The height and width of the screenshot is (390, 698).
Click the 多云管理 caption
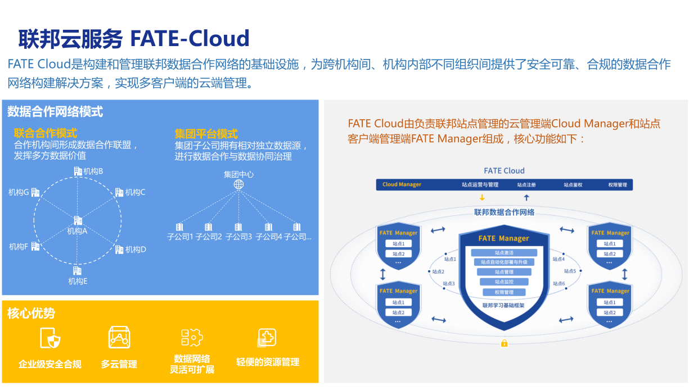click(119, 364)
